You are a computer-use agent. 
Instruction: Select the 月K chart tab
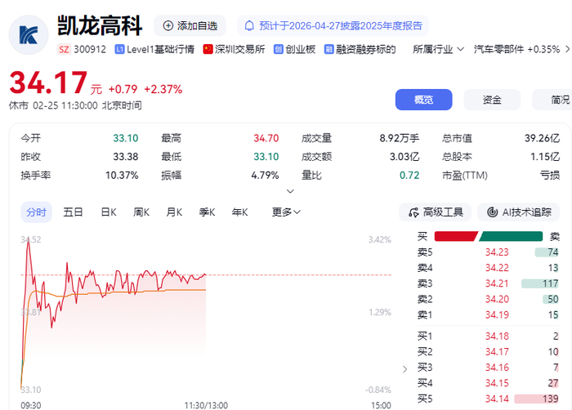tap(174, 212)
